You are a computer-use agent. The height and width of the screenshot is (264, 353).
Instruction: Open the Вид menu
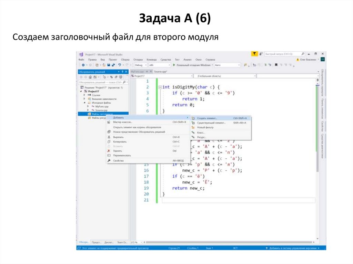[103, 60]
